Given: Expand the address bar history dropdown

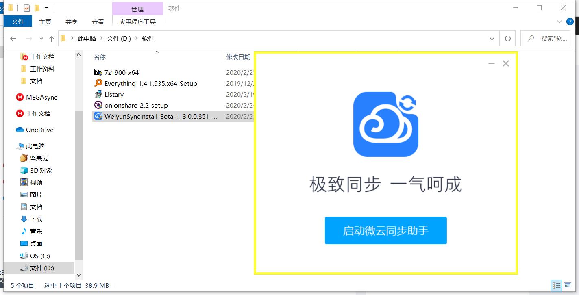Looking at the screenshot, I should point(492,38).
